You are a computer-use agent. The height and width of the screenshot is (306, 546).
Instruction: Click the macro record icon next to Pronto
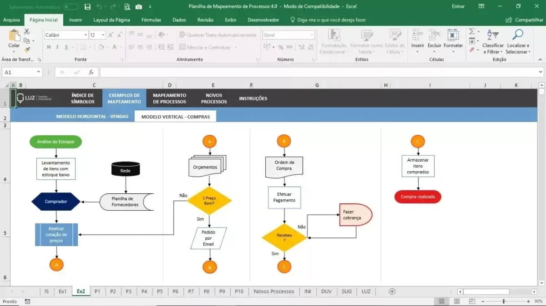[27, 301]
